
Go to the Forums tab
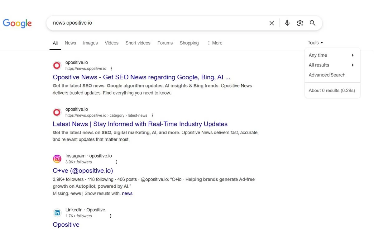(165, 43)
